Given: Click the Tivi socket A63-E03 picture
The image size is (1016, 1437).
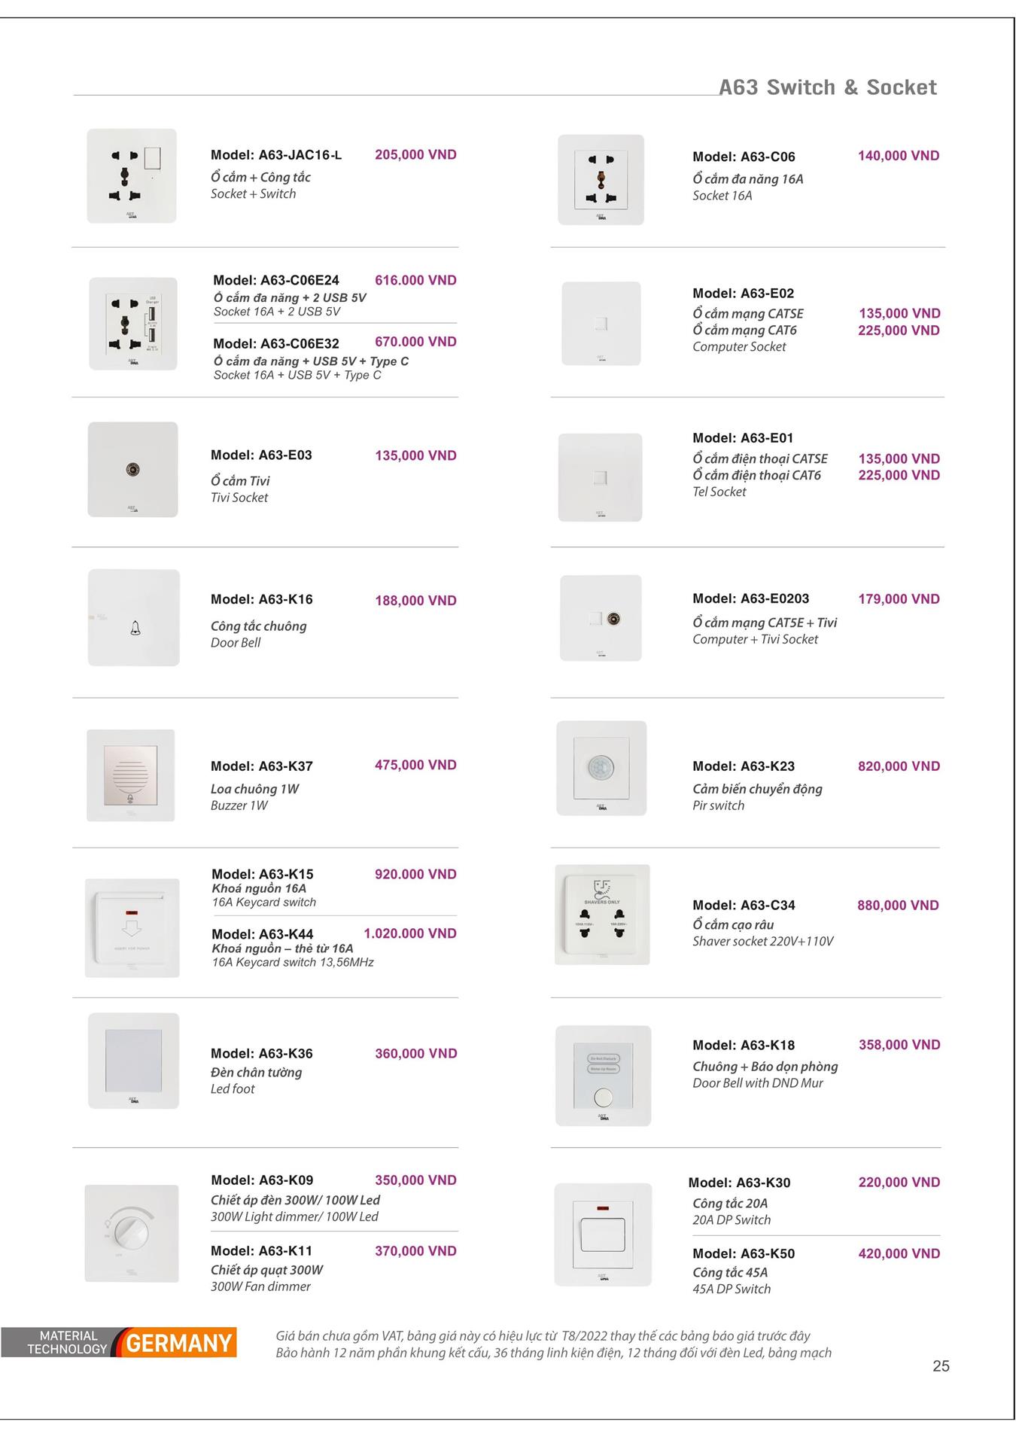Looking at the screenshot, I should click(133, 470).
